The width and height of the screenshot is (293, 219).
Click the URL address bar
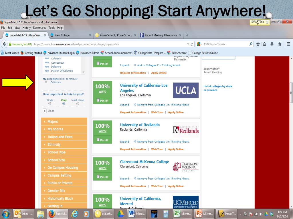(110, 44)
